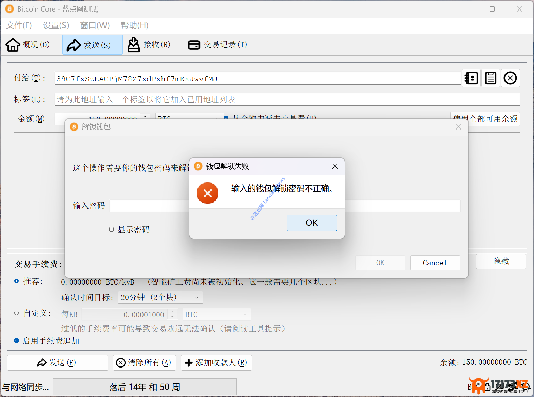Screen dimensions: 534x397
Task: Click the sync progress bar showing 落后 14年 和 50 周
Action: [145, 387]
